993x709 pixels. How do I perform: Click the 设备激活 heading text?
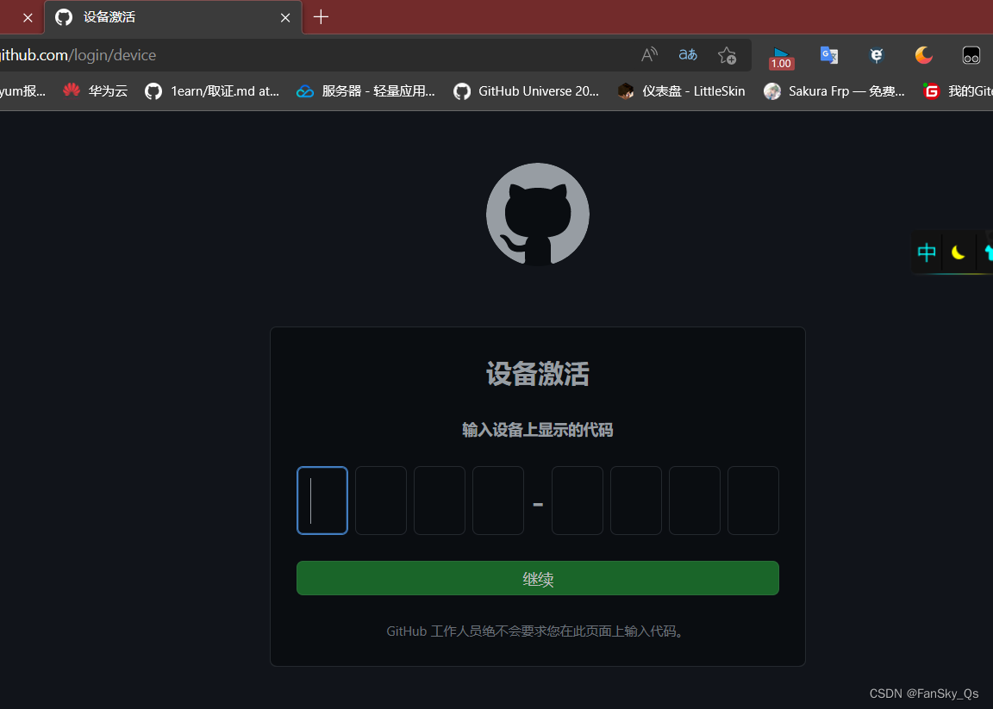[538, 374]
